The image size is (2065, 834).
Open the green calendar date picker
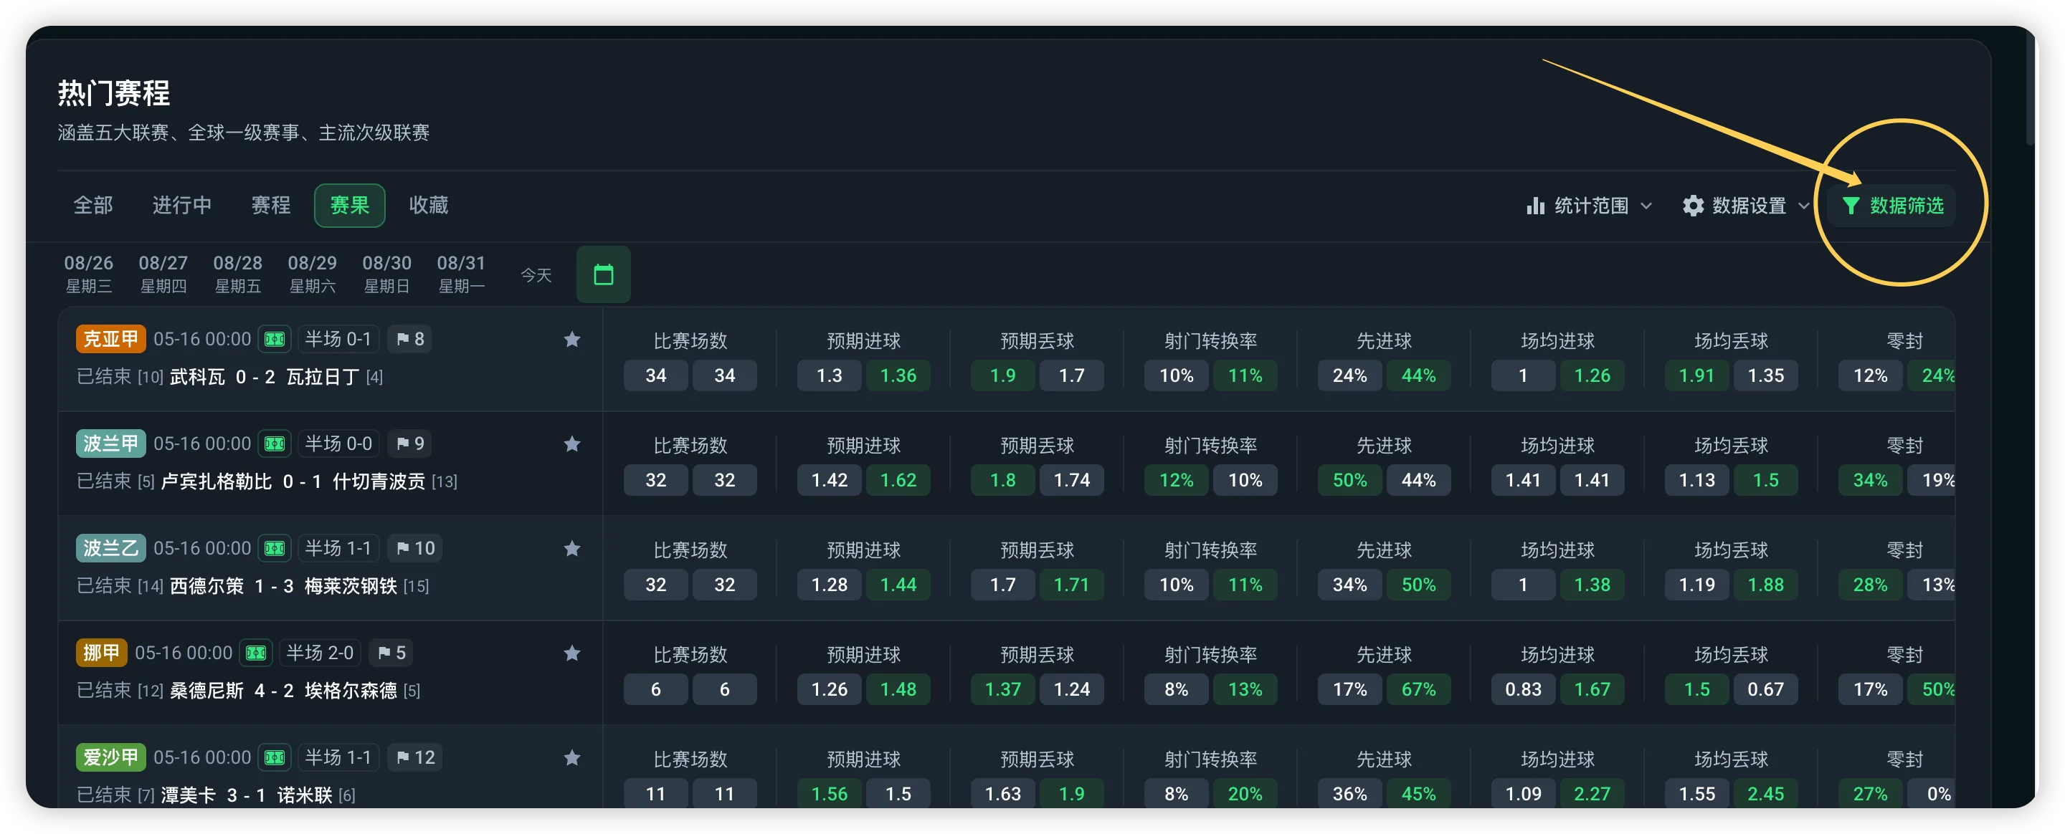(x=603, y=275)
